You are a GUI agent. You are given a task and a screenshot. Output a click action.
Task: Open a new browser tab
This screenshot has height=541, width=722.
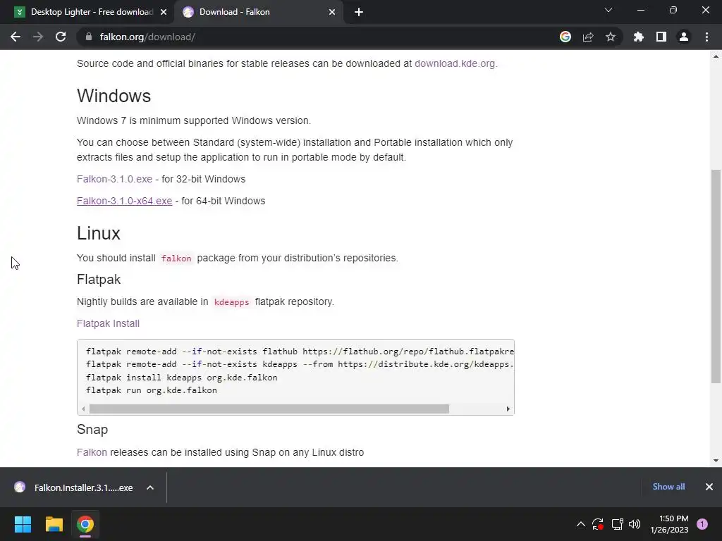[359, 12]
